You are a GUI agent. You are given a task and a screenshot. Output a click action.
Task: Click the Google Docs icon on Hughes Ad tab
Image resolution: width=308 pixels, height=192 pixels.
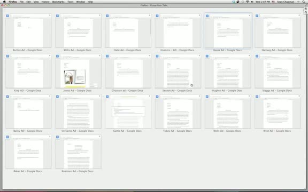[x=207, y=56]
